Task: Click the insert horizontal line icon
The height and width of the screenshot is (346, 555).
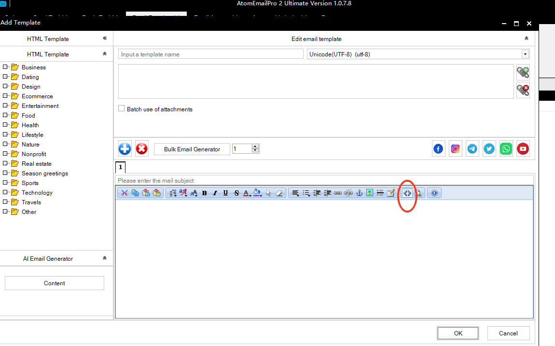Action: click(380, 193)
